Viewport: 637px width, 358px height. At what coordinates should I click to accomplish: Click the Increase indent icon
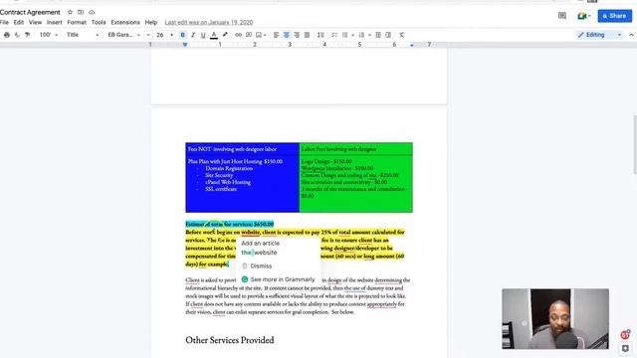(x=388, y=35)
